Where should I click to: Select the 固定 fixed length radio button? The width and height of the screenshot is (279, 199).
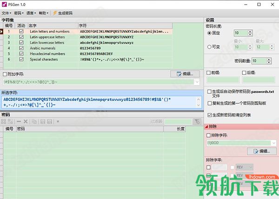(209, 33)
